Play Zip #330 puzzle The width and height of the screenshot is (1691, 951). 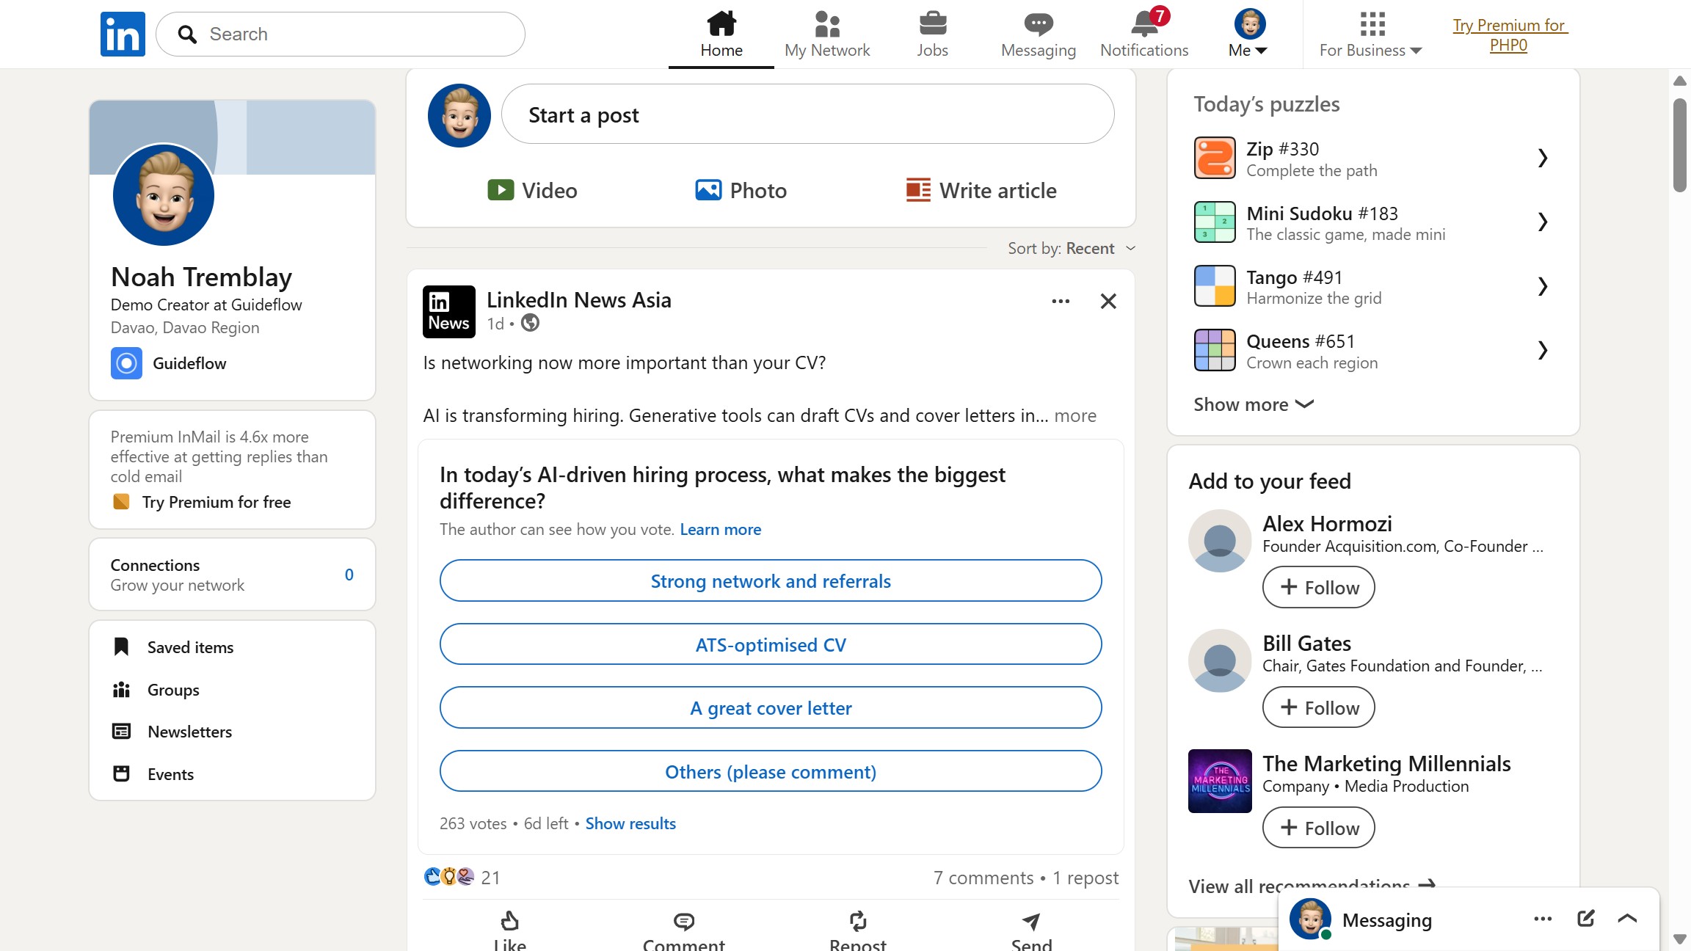coord(1372,158)
